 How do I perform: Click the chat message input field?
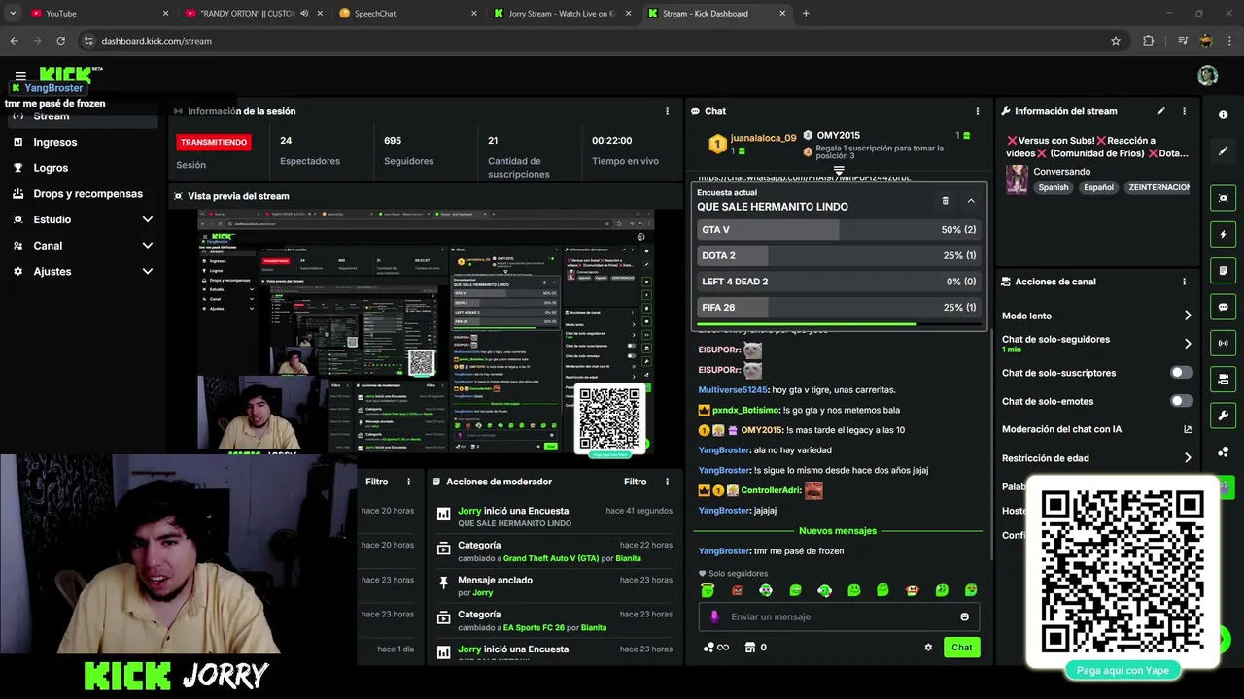click(x=839, y=616)
